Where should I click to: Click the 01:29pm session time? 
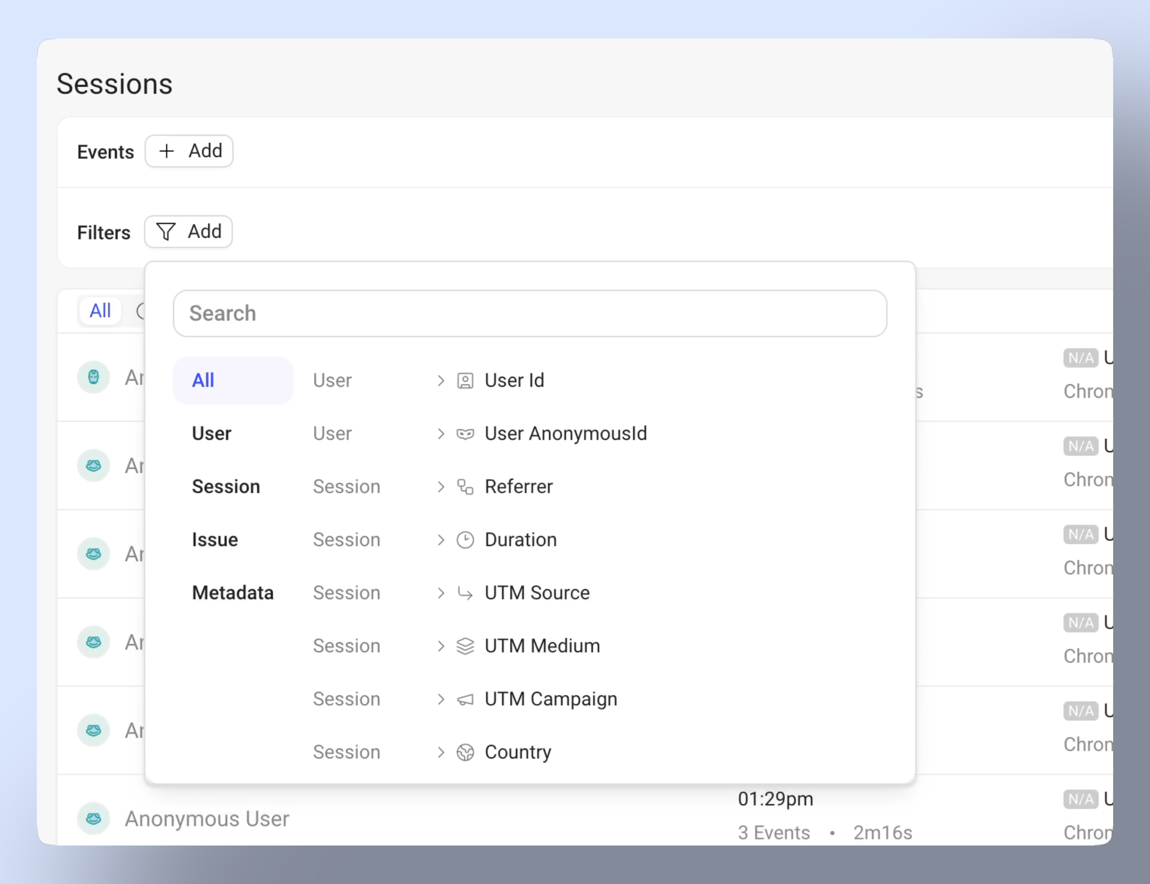tap(776, 799)
